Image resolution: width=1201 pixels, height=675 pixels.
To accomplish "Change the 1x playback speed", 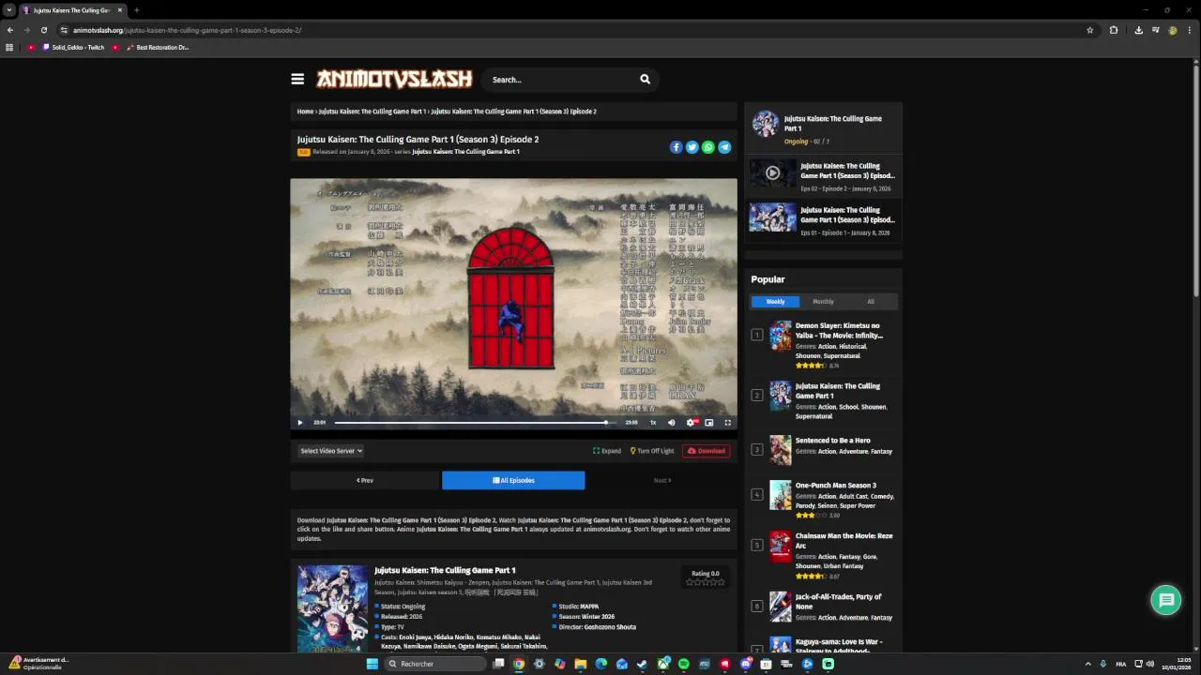I will (x=653, y=423).
